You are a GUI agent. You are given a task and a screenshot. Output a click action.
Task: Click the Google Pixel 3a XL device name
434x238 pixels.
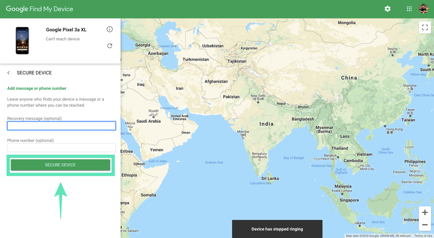[x=66, y=30]
